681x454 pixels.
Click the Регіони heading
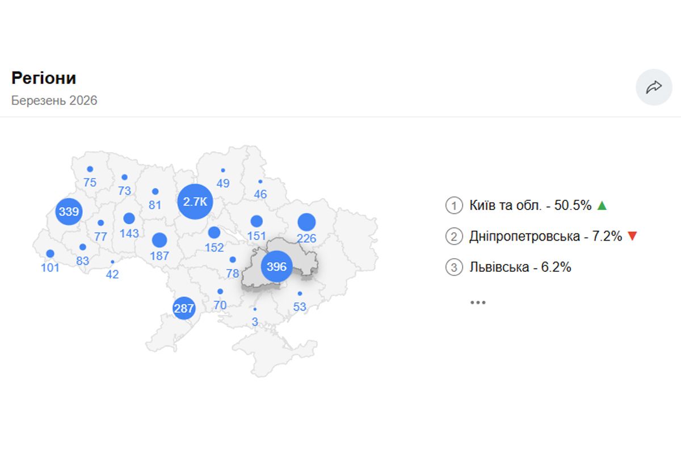[44, 78]
